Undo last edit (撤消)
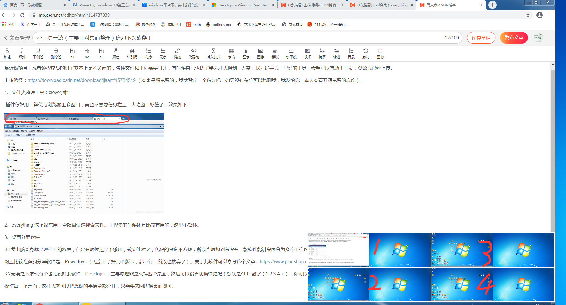 366,54
